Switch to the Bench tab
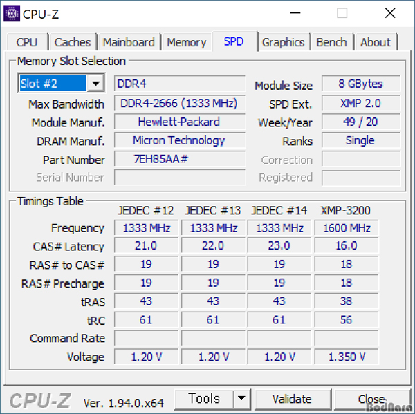This screenshot has height=414, width=415. point(331,42)
